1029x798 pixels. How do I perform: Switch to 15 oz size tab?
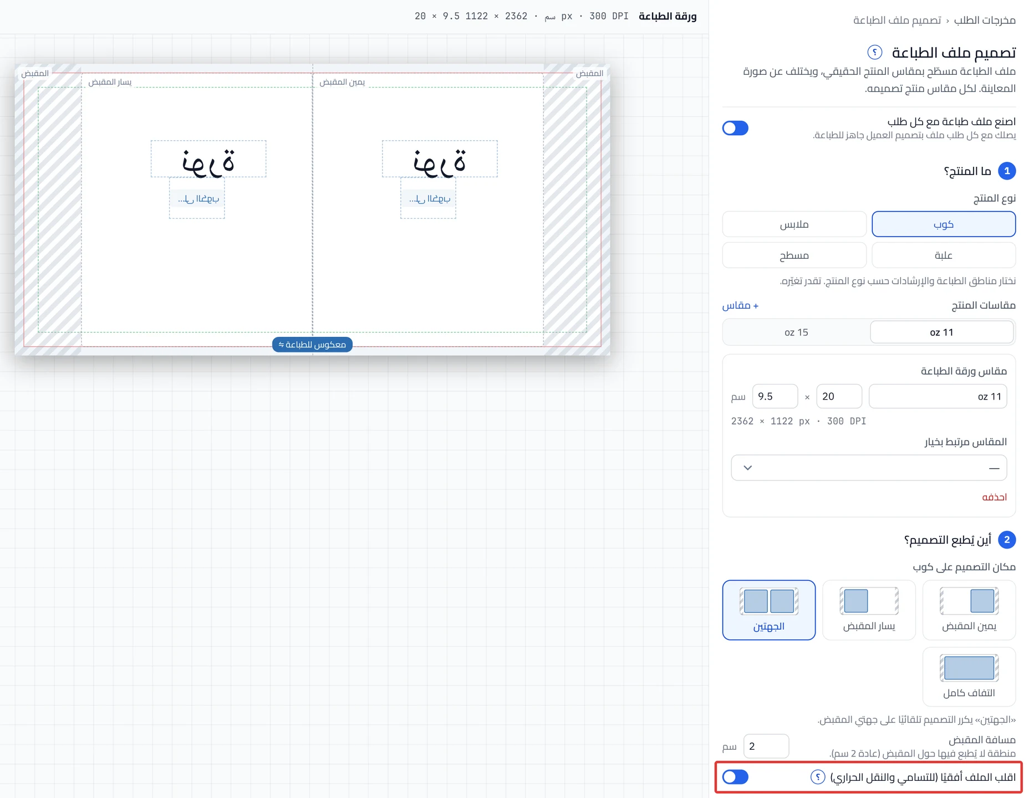(x=796, y=332)
